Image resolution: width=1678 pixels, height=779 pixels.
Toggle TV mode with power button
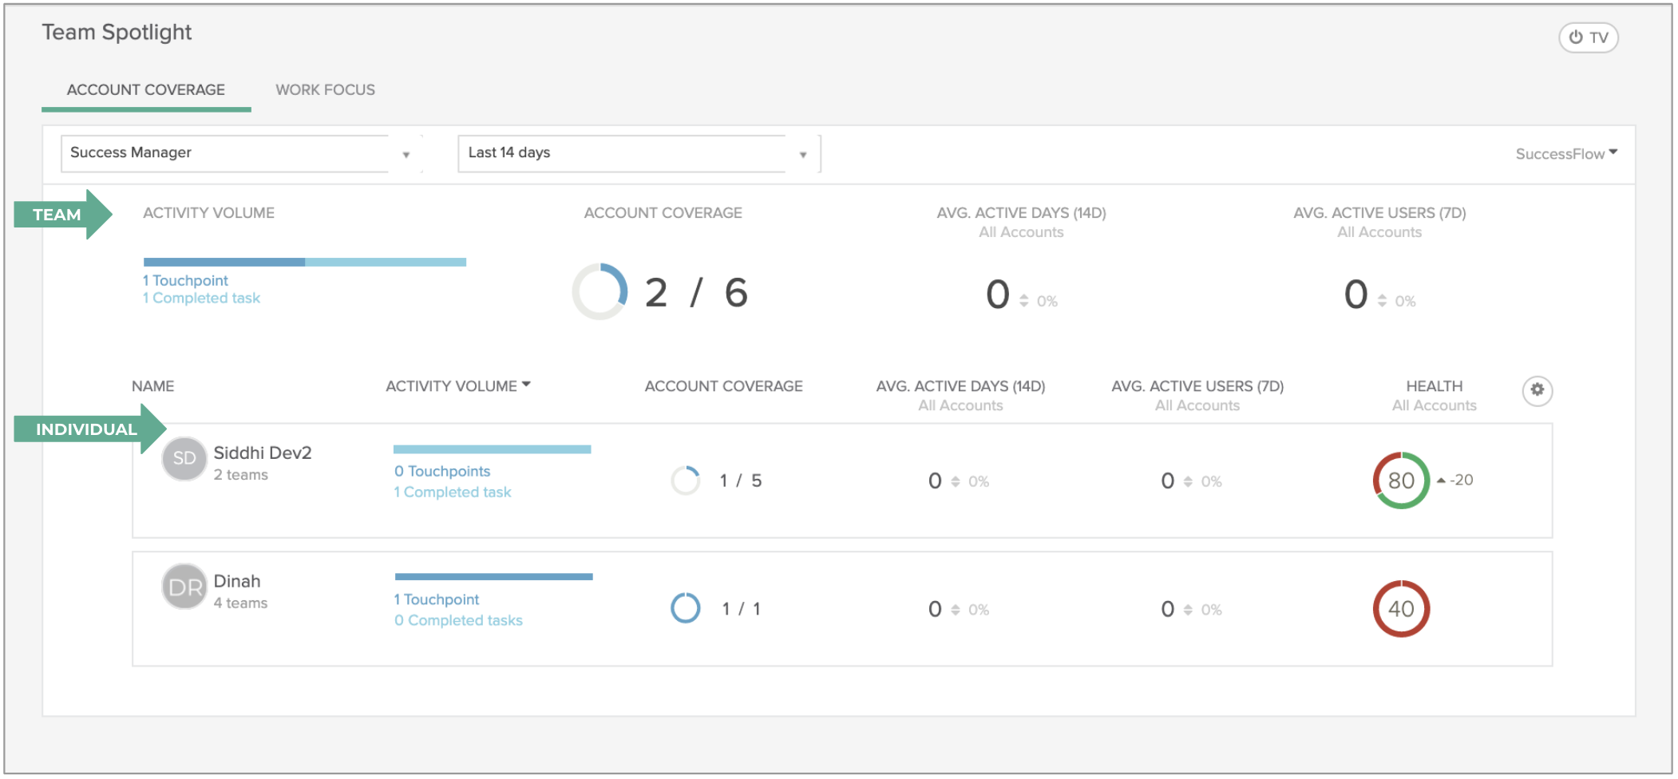(1588, 38)
